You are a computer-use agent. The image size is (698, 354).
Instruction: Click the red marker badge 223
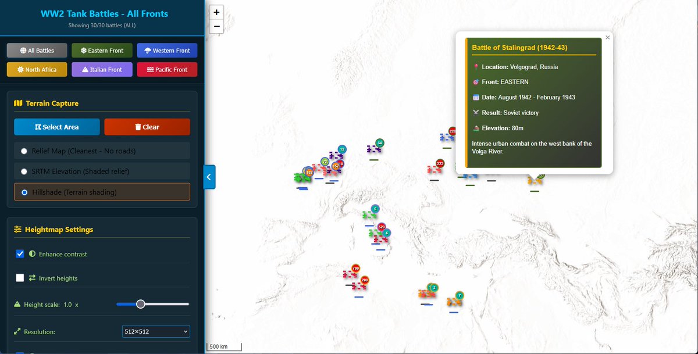coord(440,163)
